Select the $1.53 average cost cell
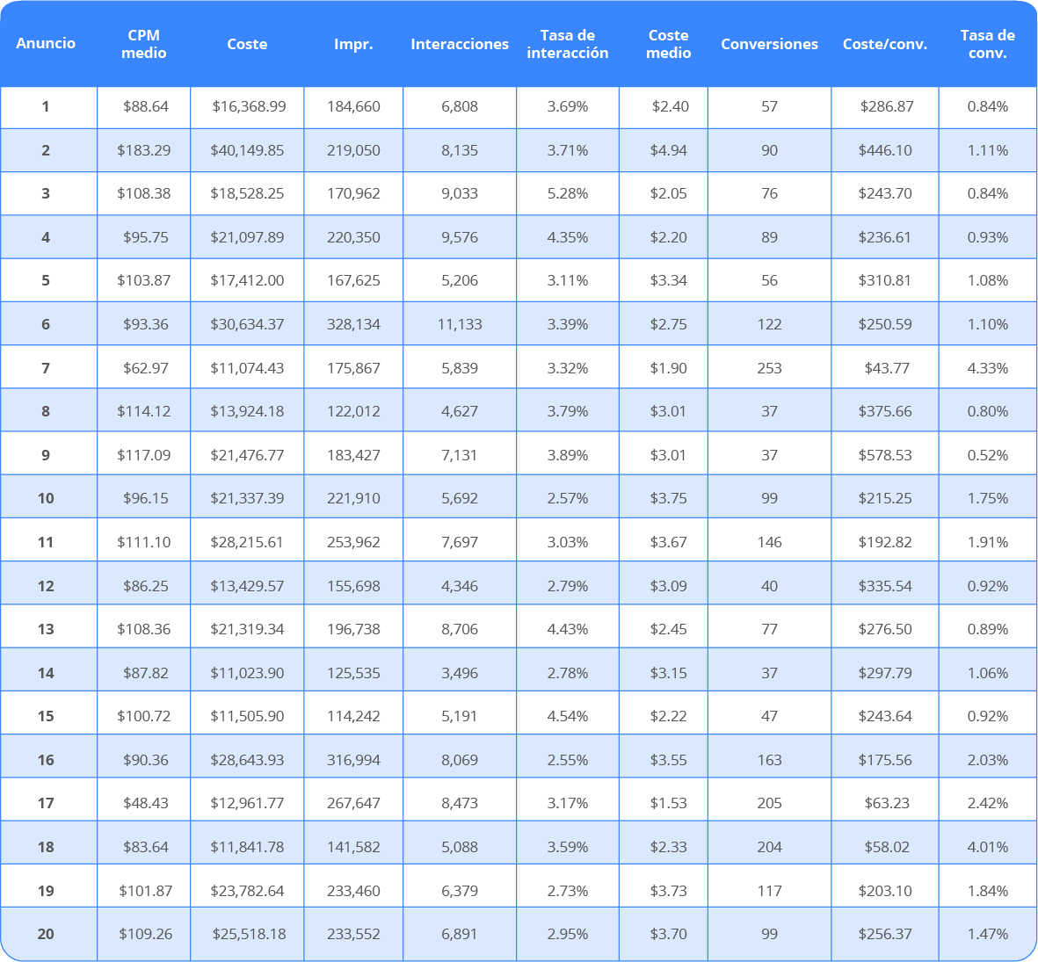The height and width of the screenshot is (962, 1038). pos(668,803)
